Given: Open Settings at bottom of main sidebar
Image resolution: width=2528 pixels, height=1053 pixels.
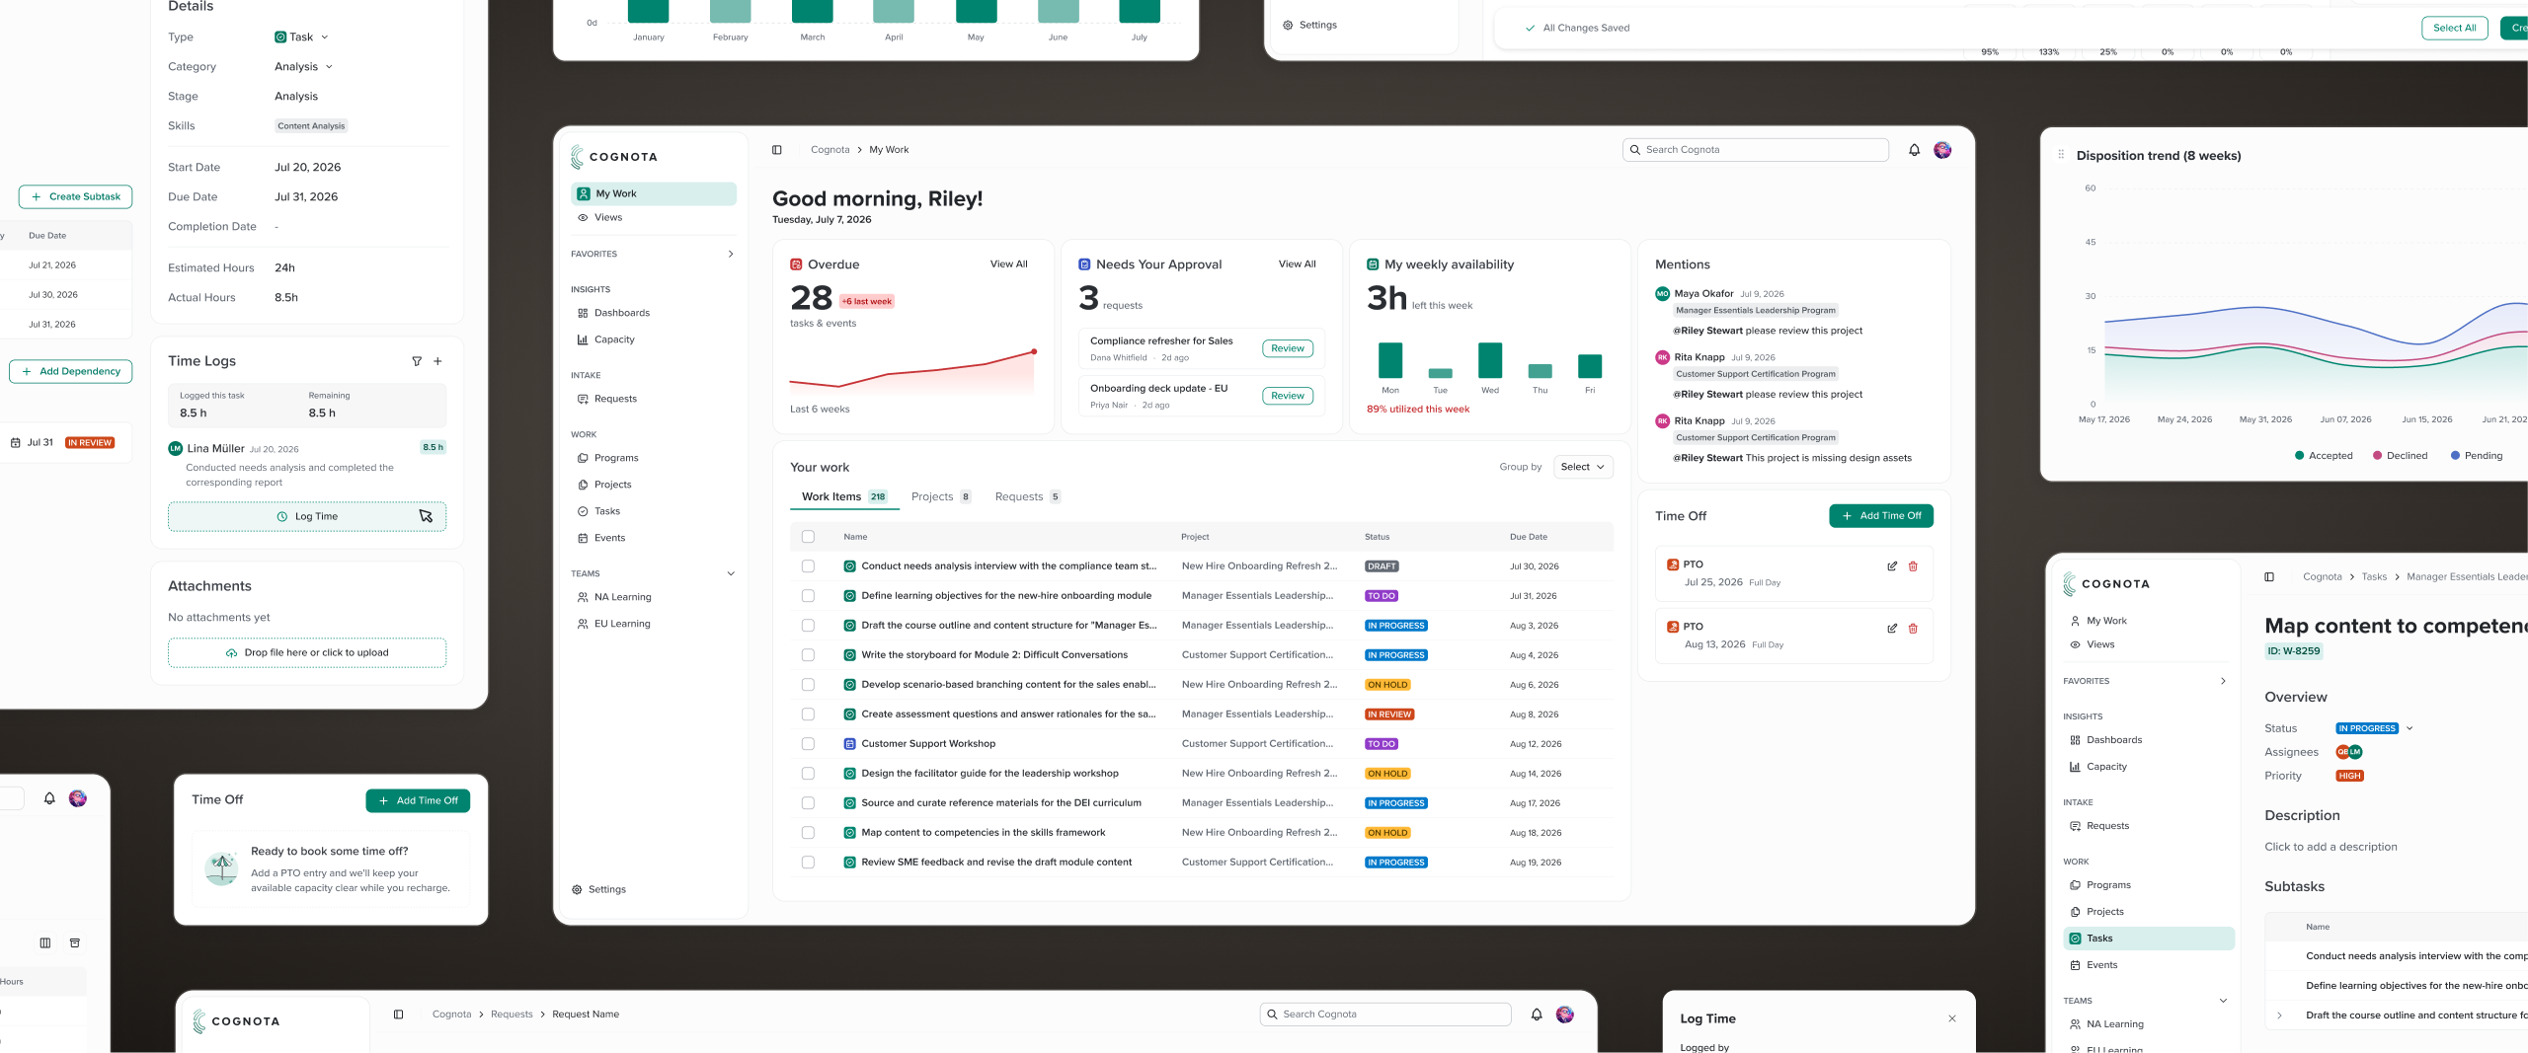Looking at the screenshot, I should [598, 889].
